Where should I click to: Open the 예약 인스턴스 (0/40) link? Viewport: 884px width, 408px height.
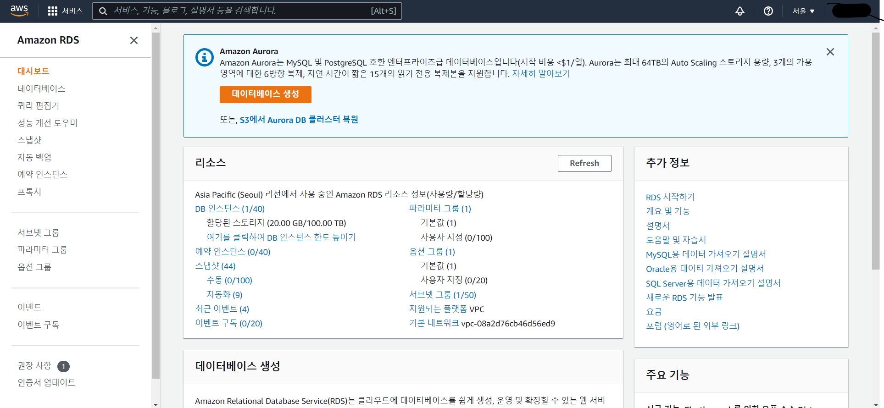[233, 252]
